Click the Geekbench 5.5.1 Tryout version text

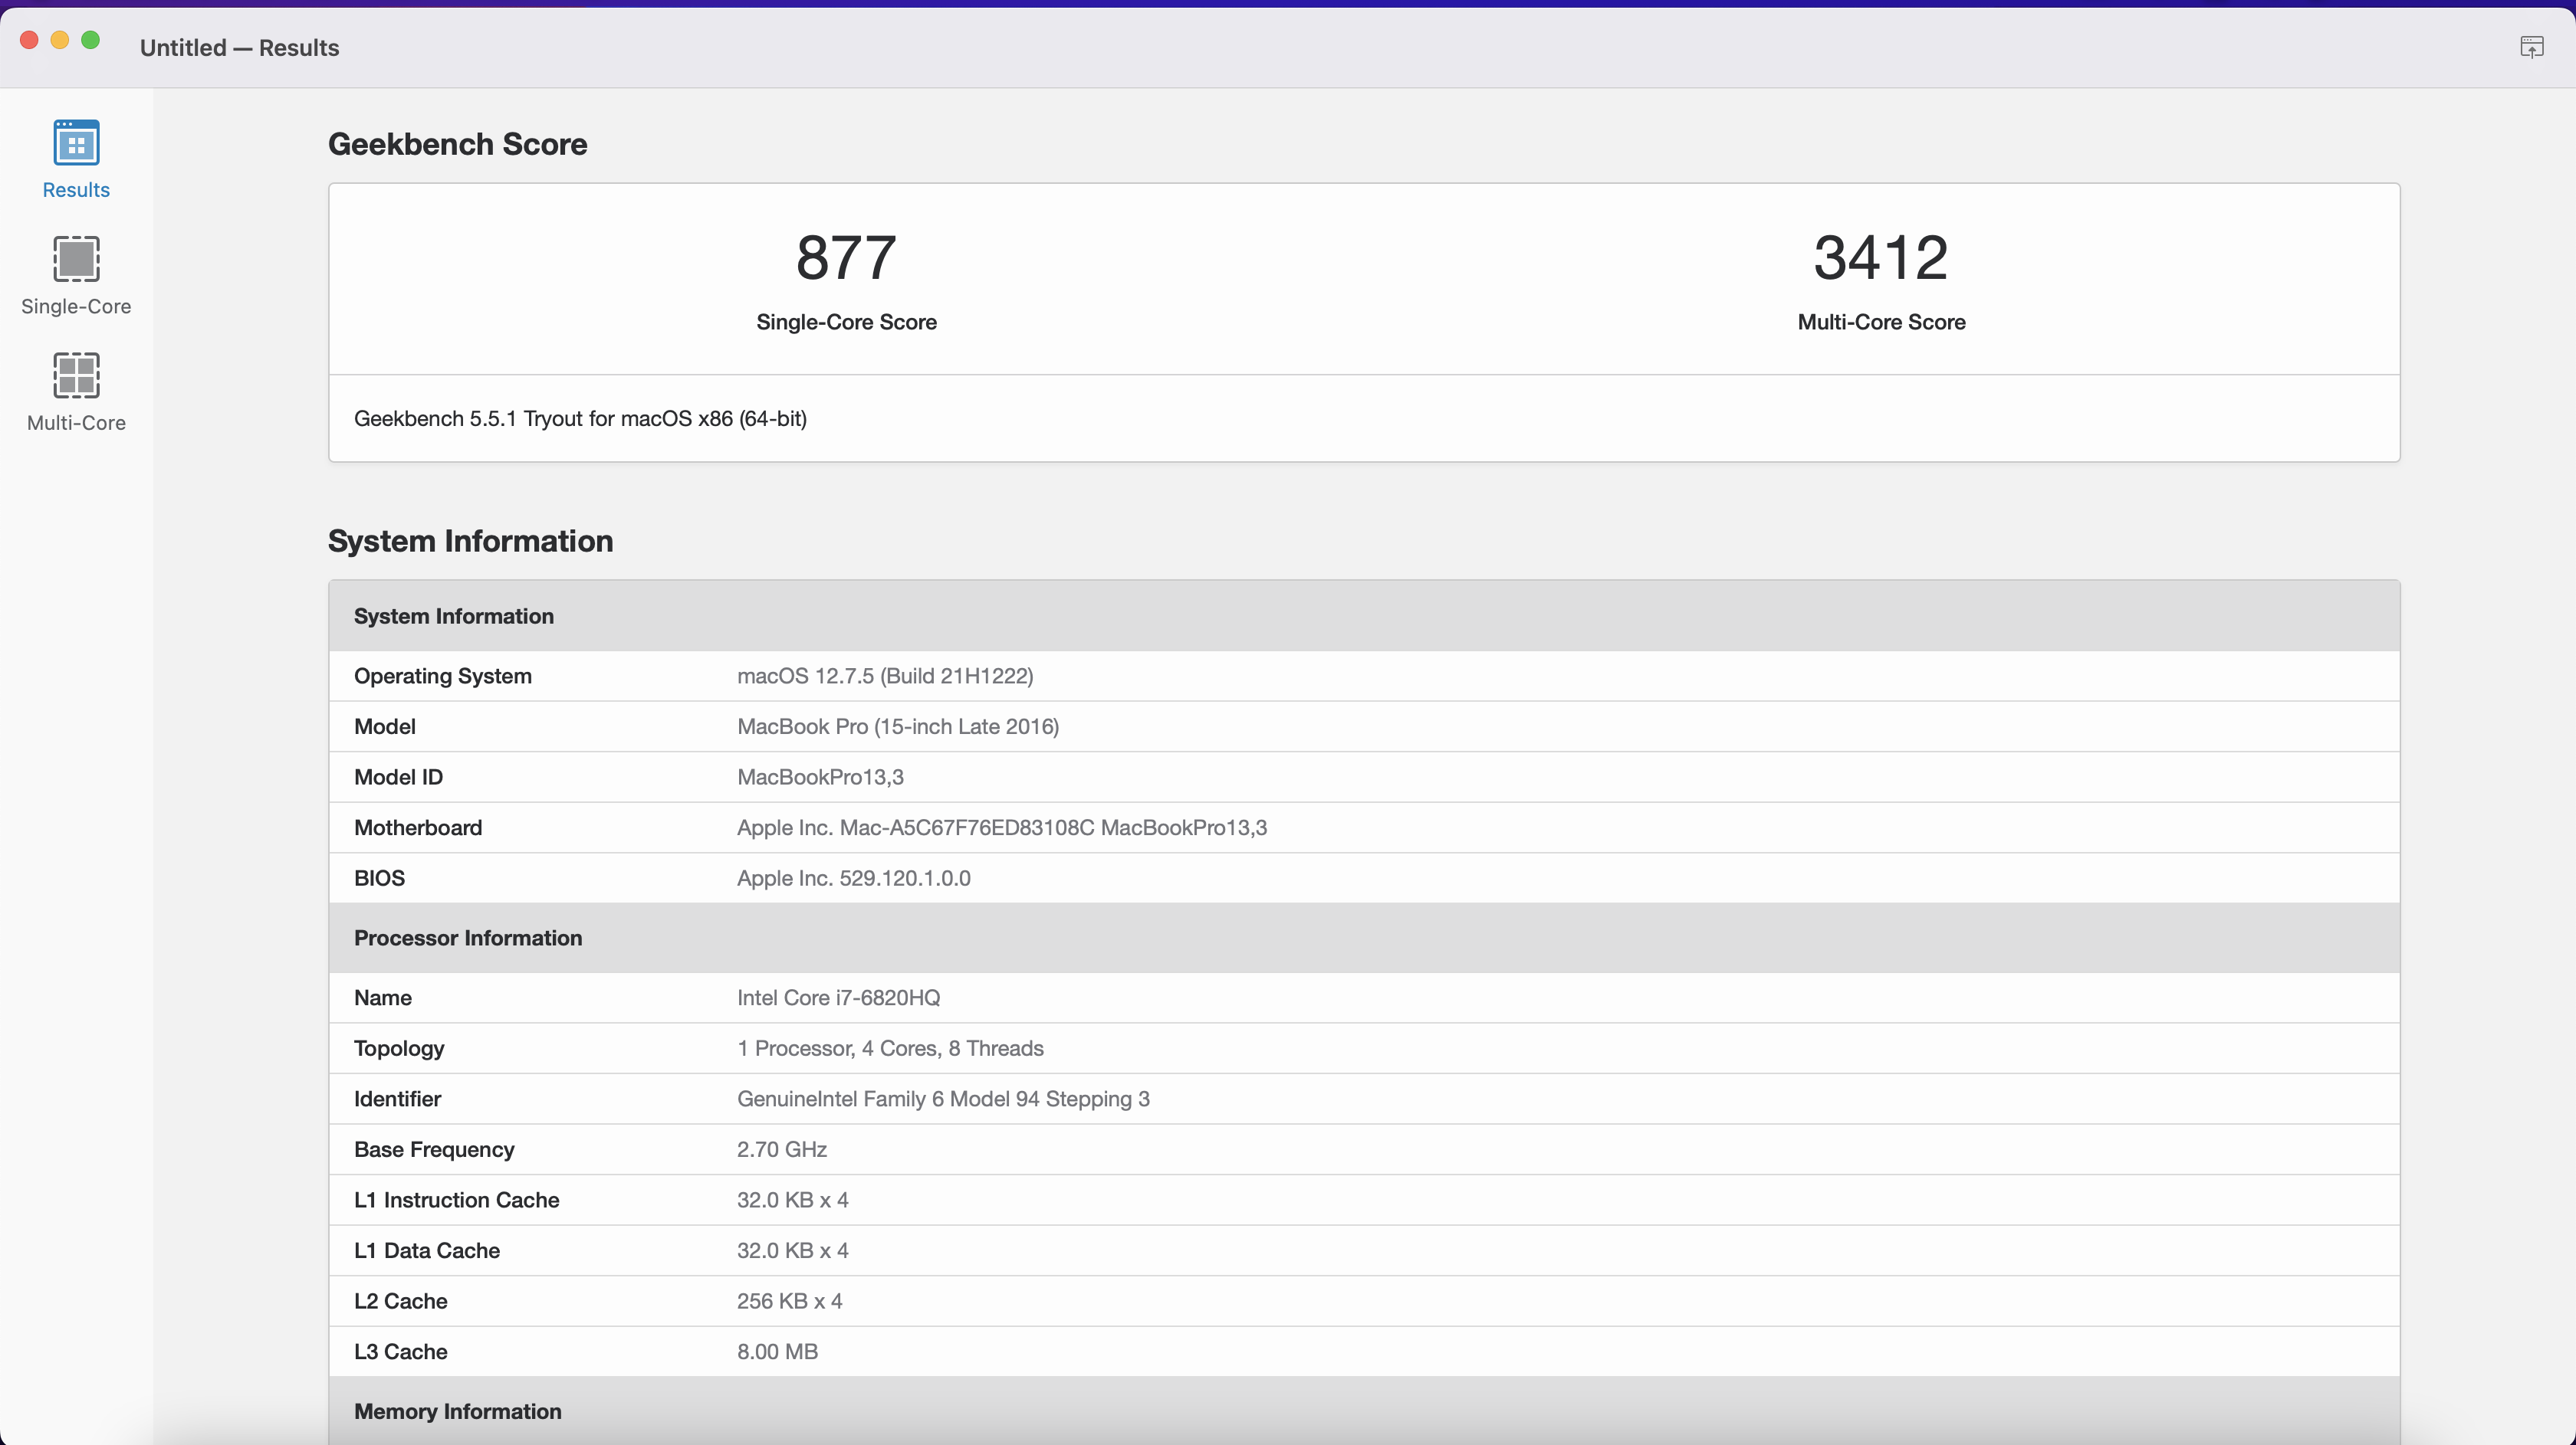coord(580,418)
